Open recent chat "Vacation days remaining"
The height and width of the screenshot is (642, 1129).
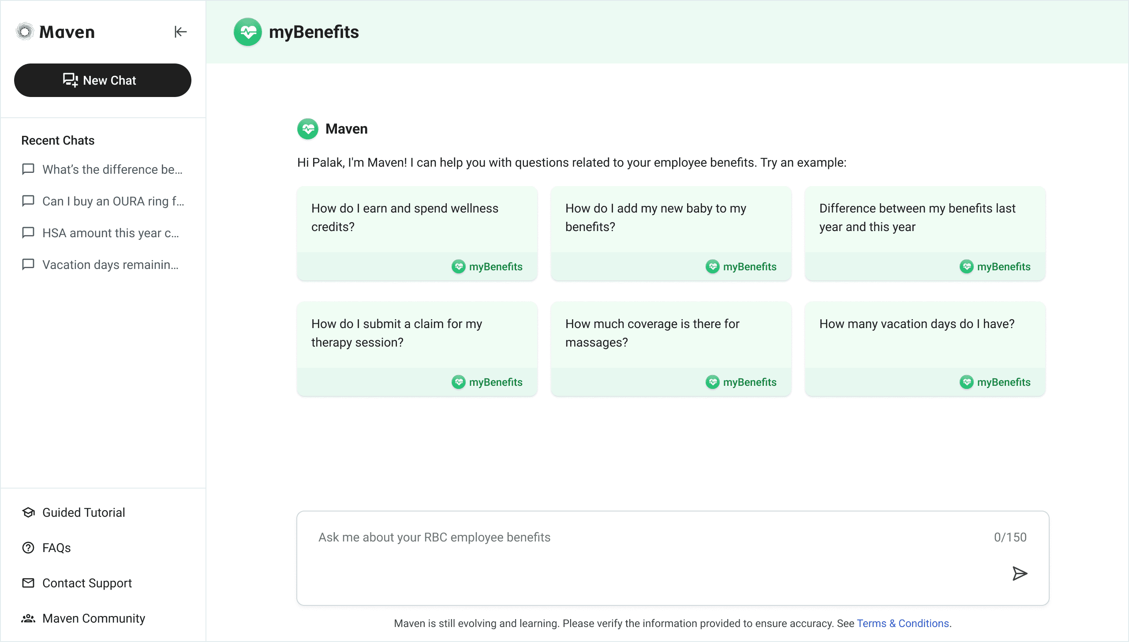click(110, 265)
